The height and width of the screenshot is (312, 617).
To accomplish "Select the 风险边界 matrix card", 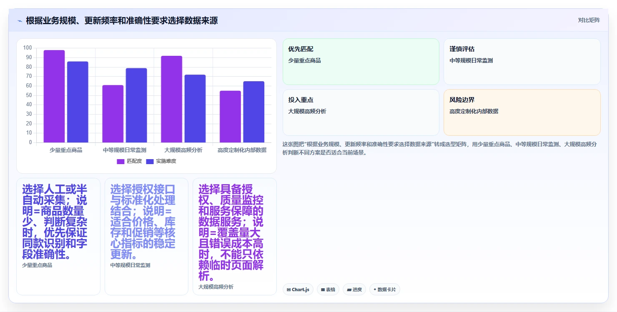I will click(x=522, y=112).
